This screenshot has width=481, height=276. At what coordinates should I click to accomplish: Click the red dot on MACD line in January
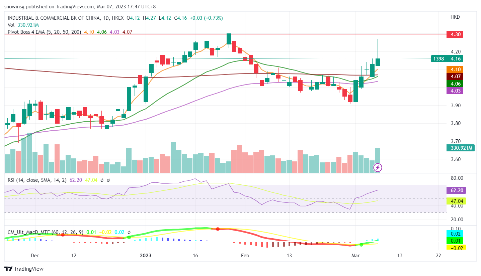(x=218, y=229)
